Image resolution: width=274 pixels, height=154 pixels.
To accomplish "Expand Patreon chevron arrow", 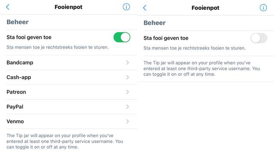I will (128, 92).
